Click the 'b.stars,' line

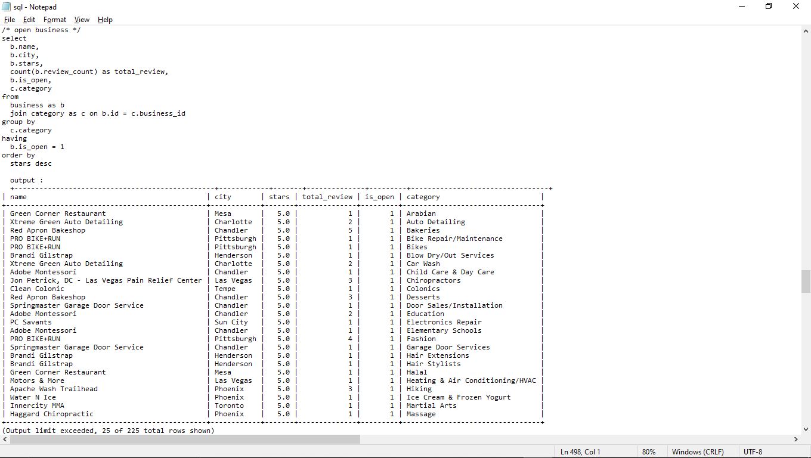point(27,63)
